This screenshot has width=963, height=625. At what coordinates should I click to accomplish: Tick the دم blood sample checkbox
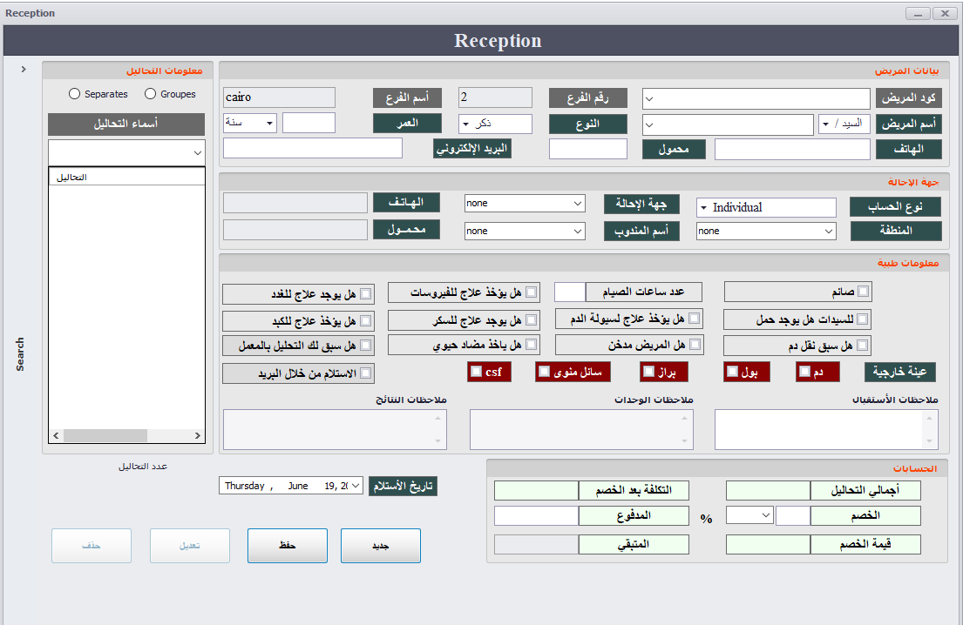tap(804, 373)
